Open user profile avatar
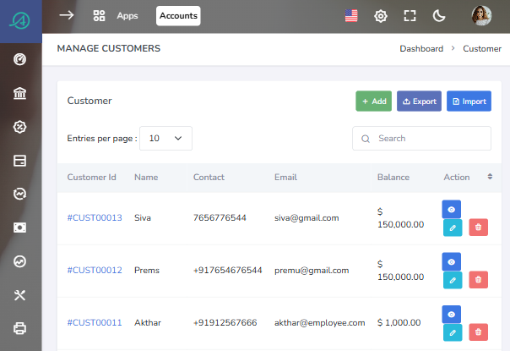The image size is (510, 351). [x=481, y=15]
